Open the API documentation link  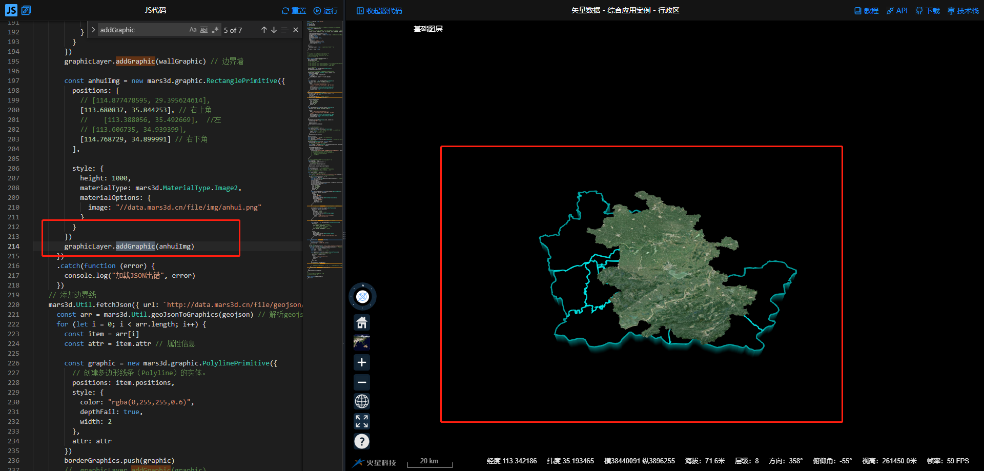[x=897, y=11]
